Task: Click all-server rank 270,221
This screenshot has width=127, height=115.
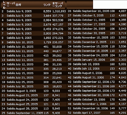Action: (x=58, y=38)
